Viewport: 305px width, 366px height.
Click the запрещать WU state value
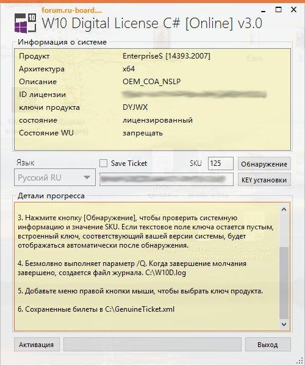[143, 133]
